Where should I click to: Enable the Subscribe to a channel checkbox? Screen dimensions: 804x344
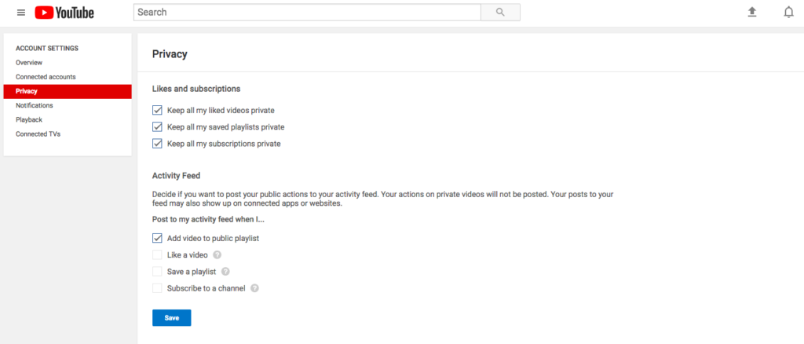(x=157, y=288)
